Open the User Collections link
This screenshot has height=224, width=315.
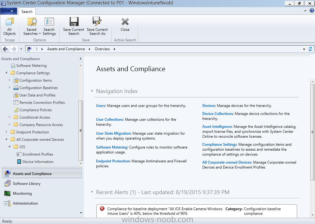110,120
